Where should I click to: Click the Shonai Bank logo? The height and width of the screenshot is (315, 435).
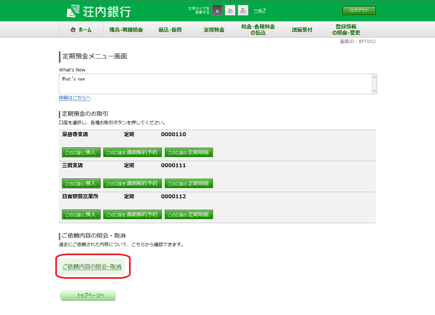(x=99, y=11)
